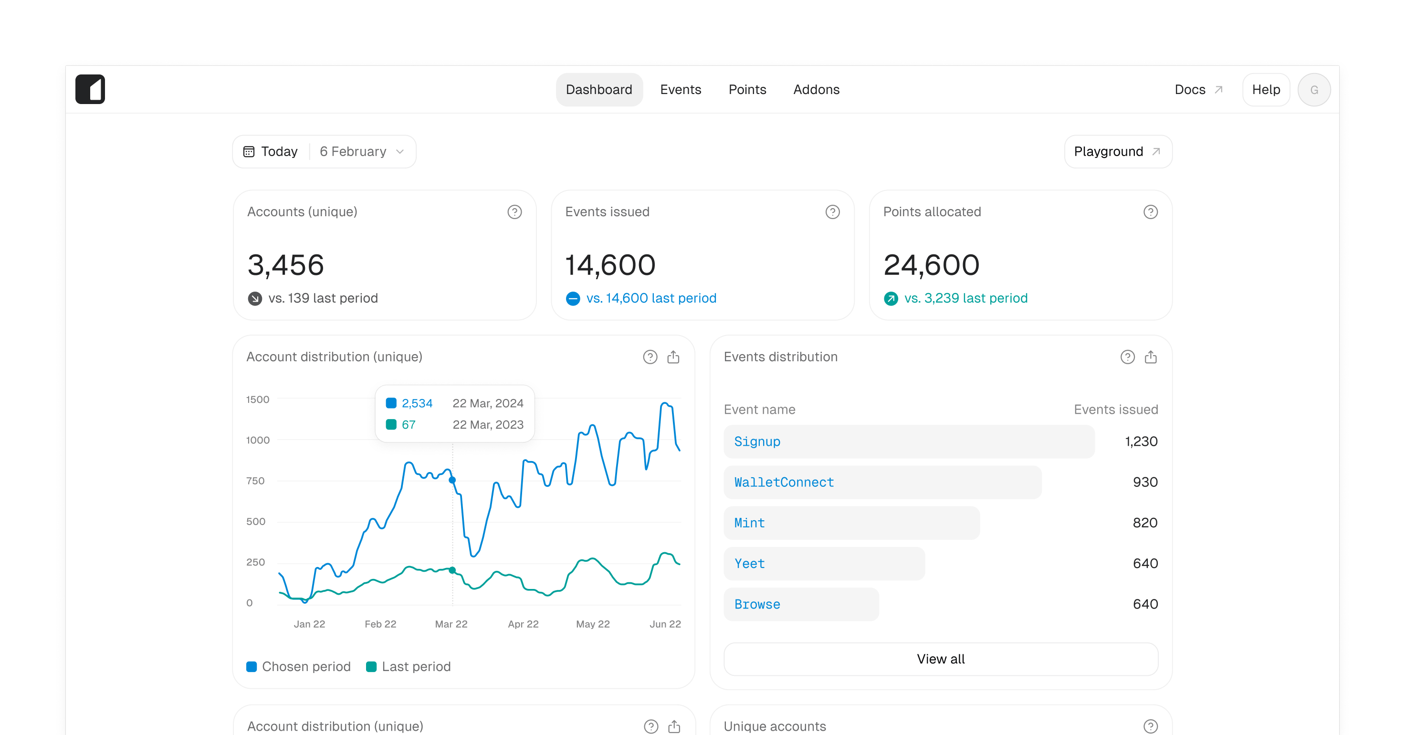Open the Today calendar selector

point(271,152)
